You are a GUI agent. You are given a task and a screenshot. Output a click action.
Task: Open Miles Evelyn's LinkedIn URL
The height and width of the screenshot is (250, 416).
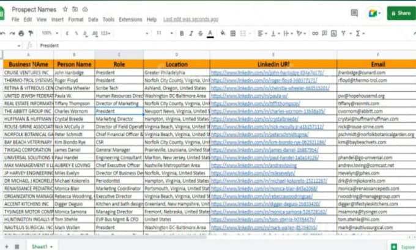[253, 173]
